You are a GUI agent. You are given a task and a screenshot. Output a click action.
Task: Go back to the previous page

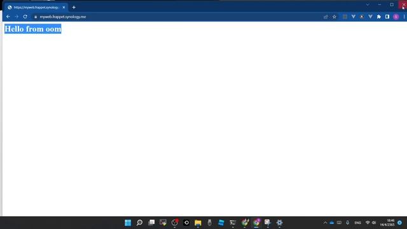click(x=8, y=17)
